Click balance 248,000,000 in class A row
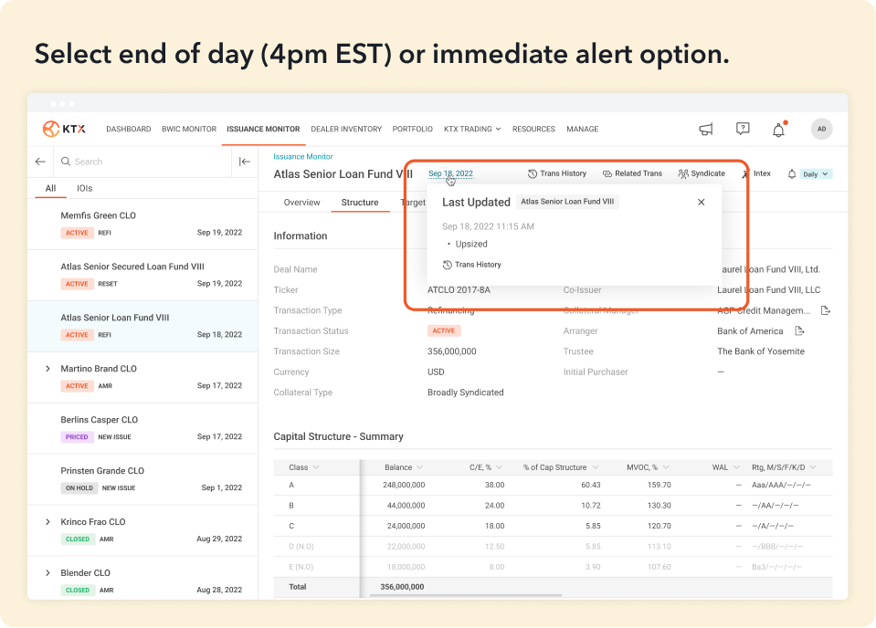Image resolution: width=876 pixels, height=628 pixels. point(404,485)
